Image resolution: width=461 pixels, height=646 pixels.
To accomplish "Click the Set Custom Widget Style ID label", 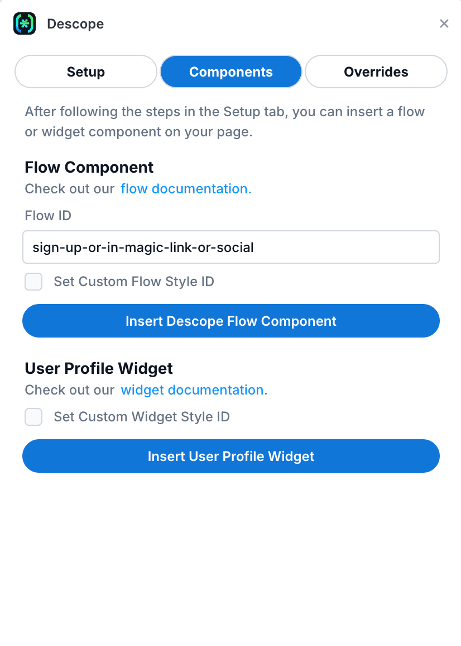I will (x=141, y=417).
